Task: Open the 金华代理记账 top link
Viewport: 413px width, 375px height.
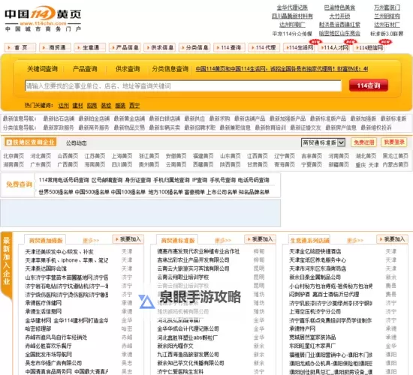Action: pyautogui.click(x=292, y=7)
